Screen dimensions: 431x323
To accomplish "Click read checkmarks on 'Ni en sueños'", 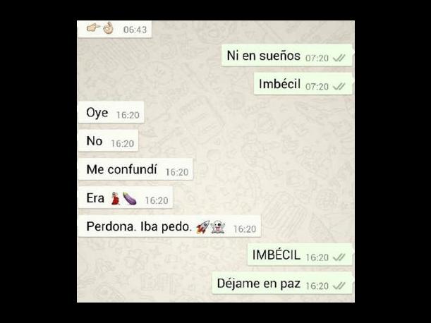I will (339, 58).
